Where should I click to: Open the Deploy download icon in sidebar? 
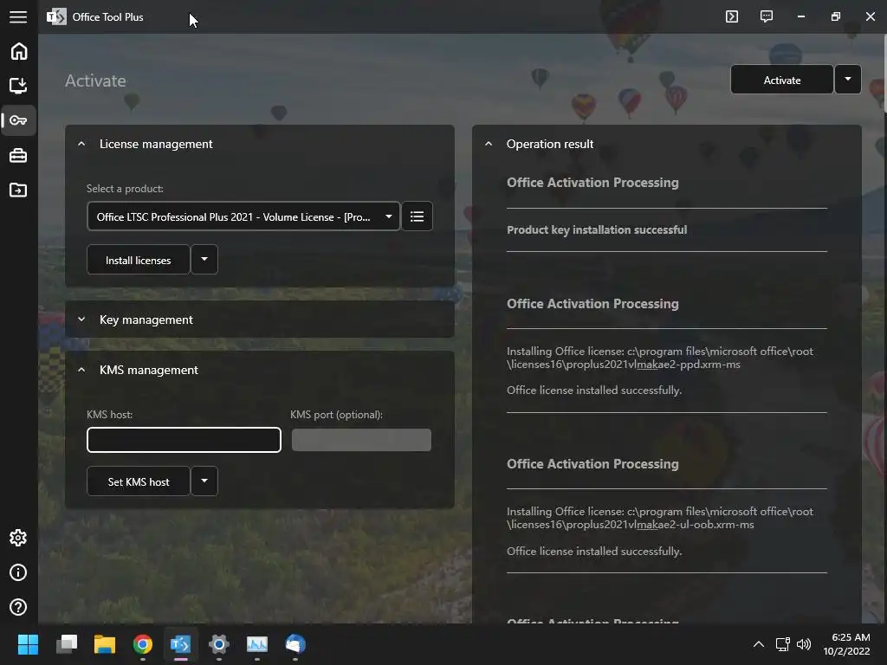click(x=19, y=86)
